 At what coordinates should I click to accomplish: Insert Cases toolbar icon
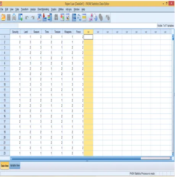click(x=62, y=17)
